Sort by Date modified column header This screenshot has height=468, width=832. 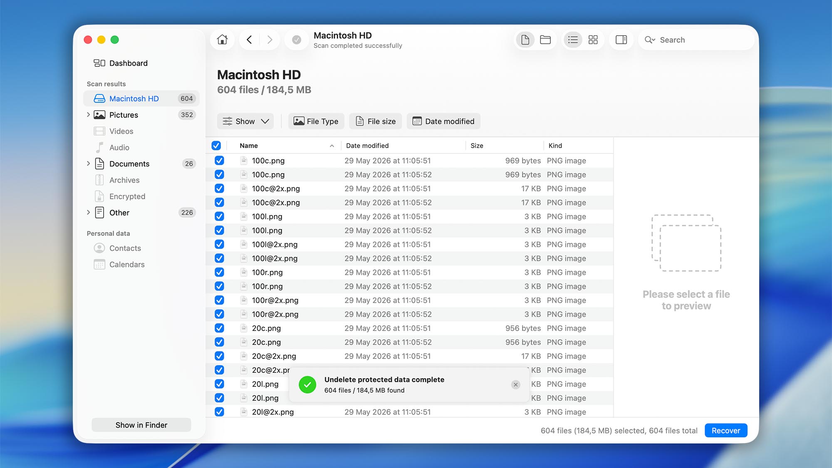point(404,146)
